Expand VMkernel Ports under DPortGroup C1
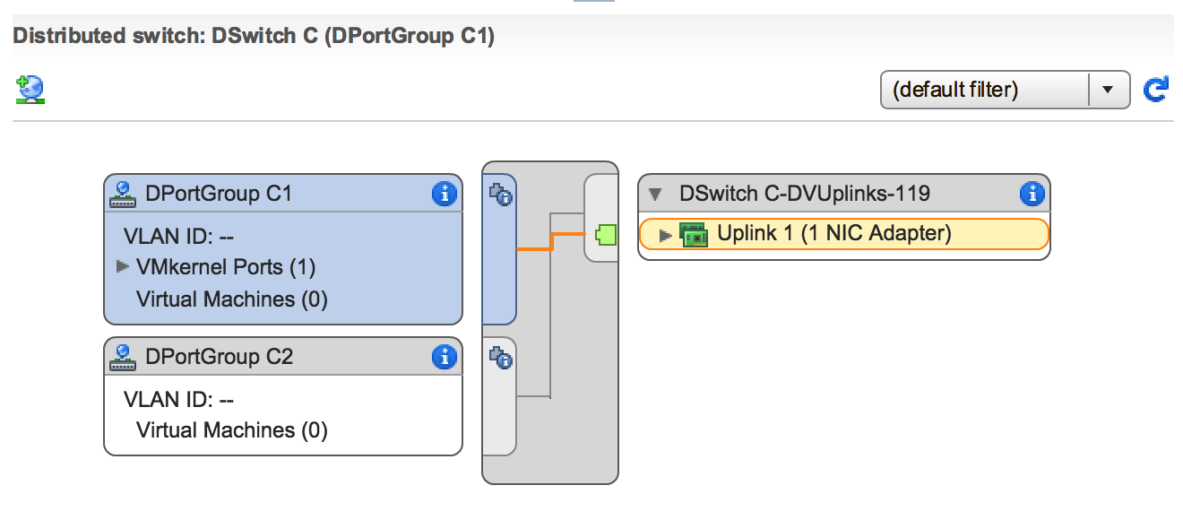 (x=123, y=267)
